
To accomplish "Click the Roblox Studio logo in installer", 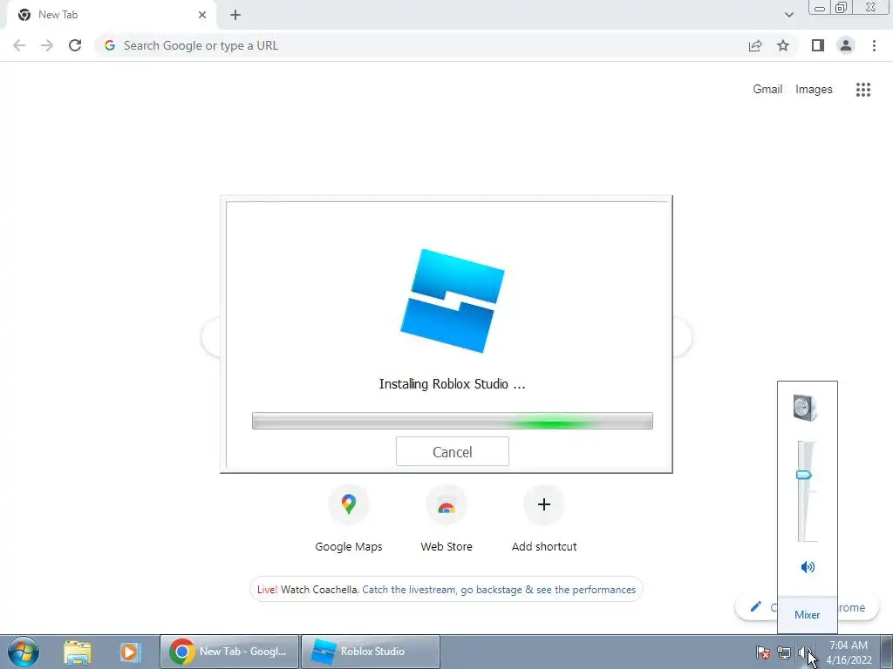I will 453,301.
